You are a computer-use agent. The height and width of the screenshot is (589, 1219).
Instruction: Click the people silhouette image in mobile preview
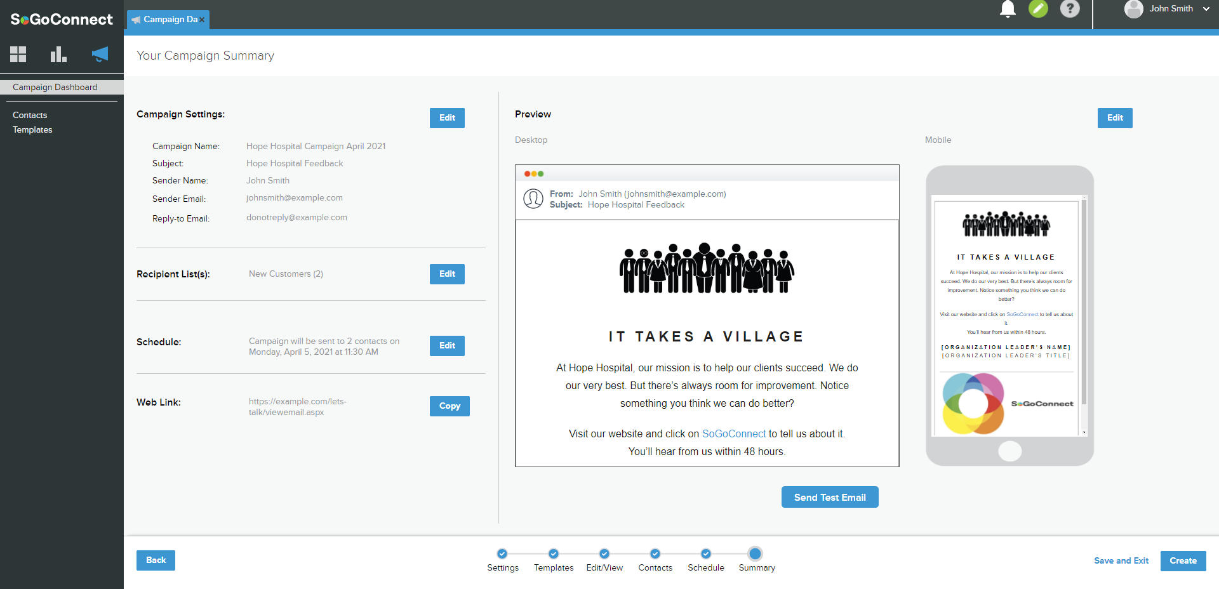pos(1006,223)
